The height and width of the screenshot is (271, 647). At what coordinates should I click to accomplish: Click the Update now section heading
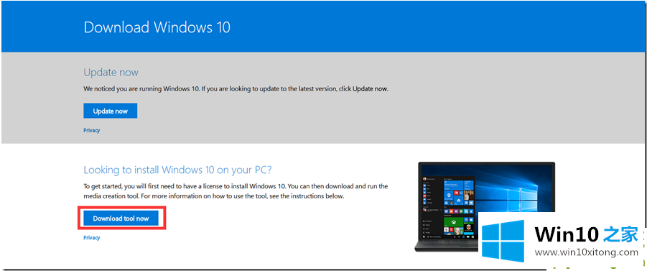click(111, 73)
